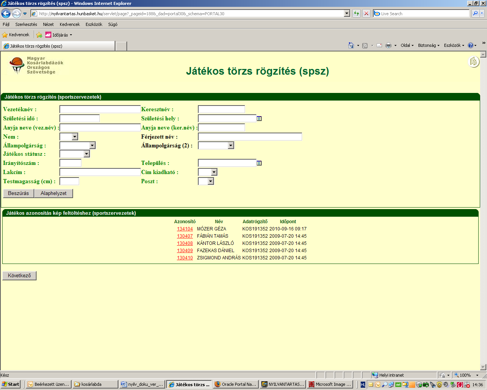Click the Következő button

19,276
